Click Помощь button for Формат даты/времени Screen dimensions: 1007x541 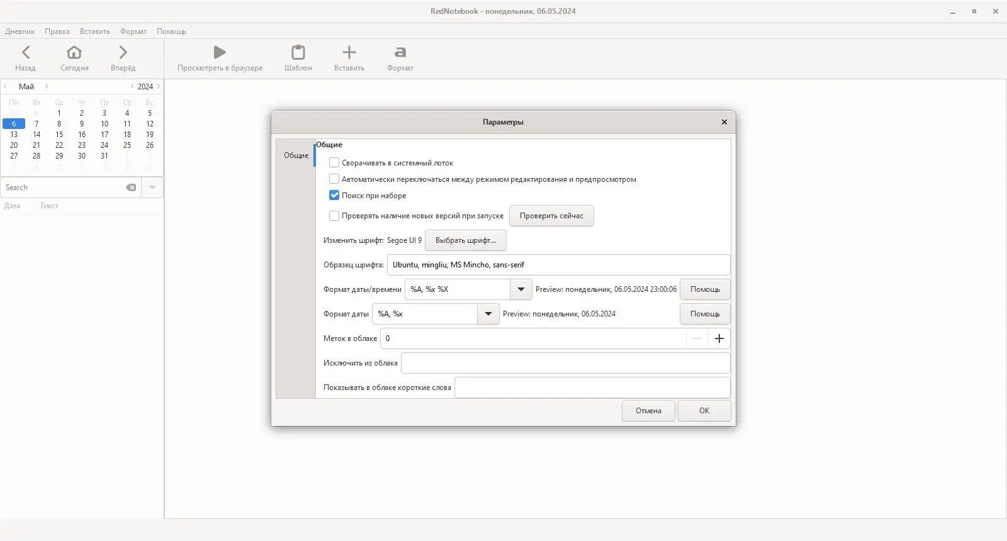[705, 289]
